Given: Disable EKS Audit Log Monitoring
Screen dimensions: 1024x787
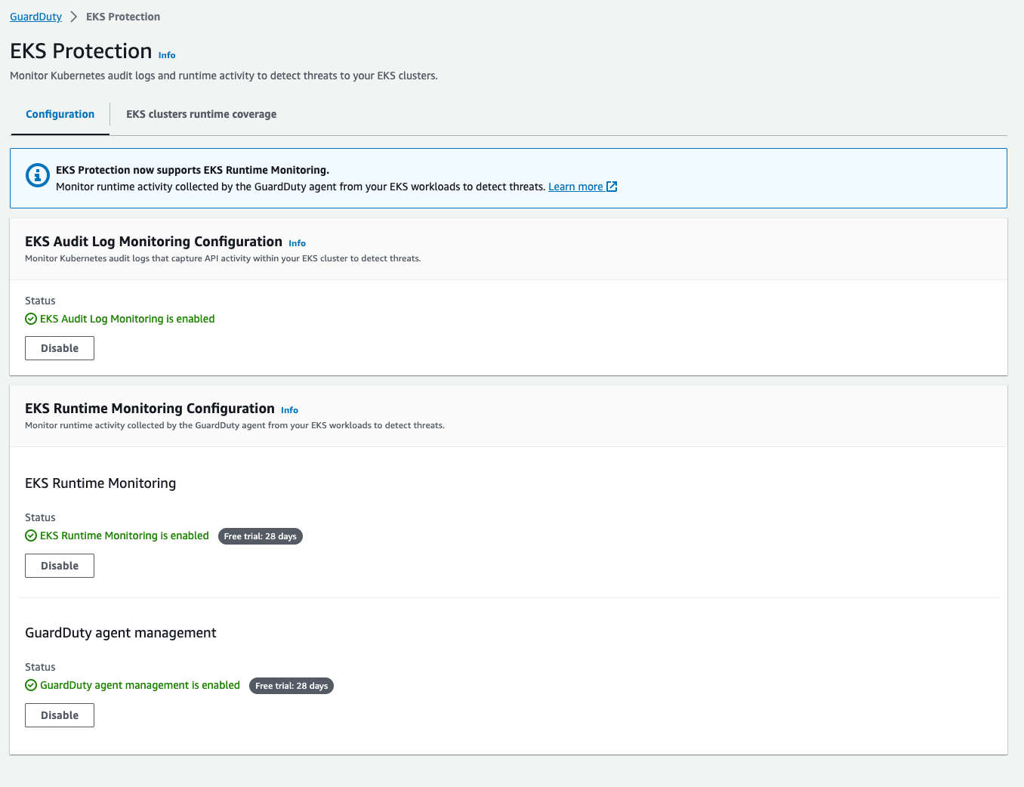Looking at the screenshot, I should tap(60, 348).
